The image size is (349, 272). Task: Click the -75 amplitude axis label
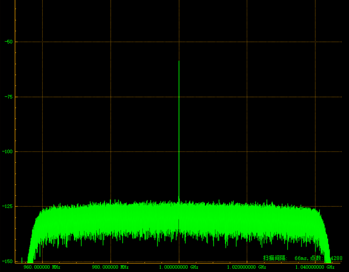[x=8, y=97]
